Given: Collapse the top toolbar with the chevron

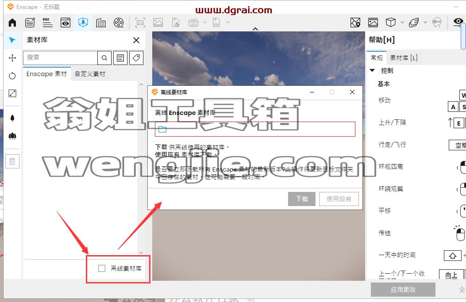Looking at the screenshot, I should point(255,29).
